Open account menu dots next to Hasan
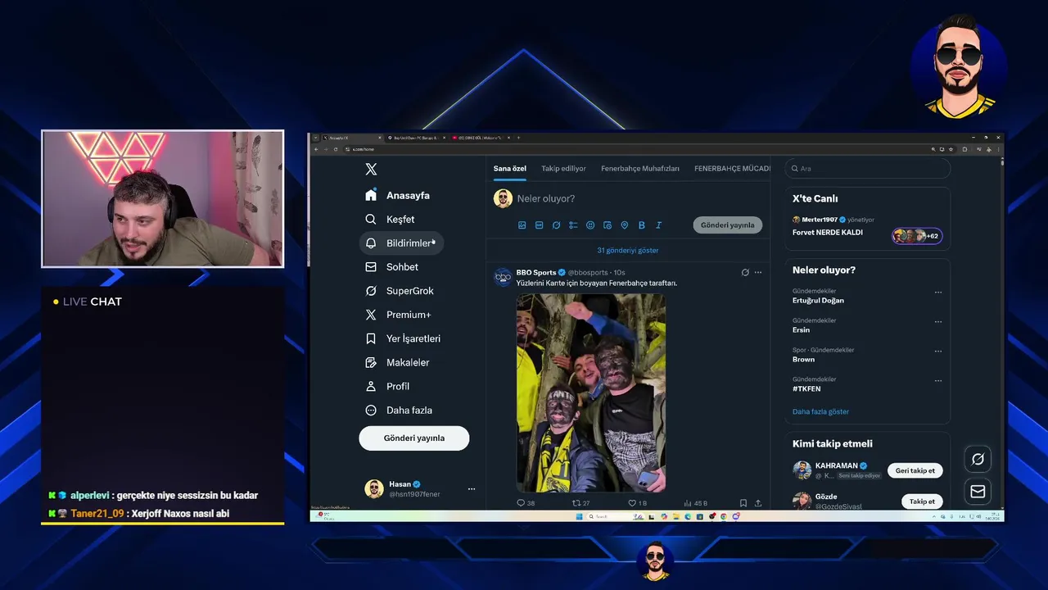 [472, 488]
